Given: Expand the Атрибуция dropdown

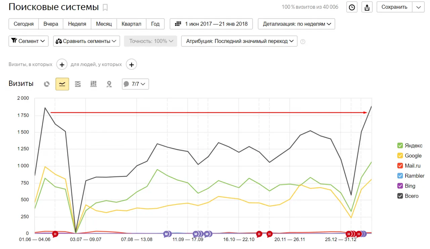Looking at the screenshot, I should coord(239,41).
